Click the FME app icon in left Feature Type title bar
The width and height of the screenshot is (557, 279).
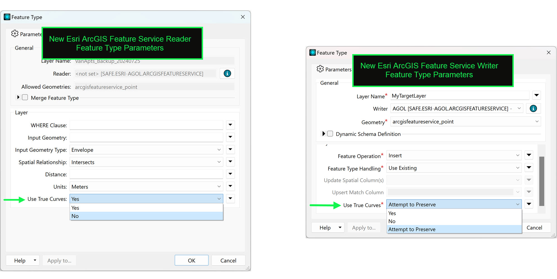point(7,17)
